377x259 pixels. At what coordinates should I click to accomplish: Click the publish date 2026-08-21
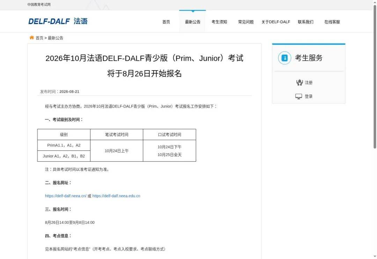[x=69, y=91]
